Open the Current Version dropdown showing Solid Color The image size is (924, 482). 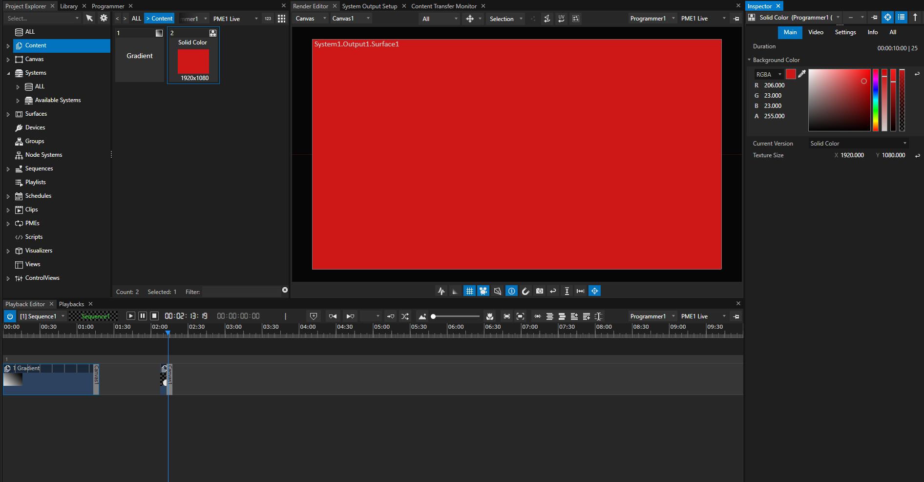pyautogui.click(x=858, y=143)
